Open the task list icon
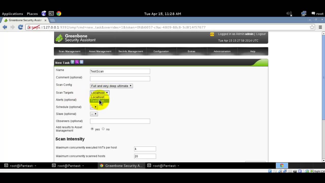This screenshot has height=183, width=325. 82,62
